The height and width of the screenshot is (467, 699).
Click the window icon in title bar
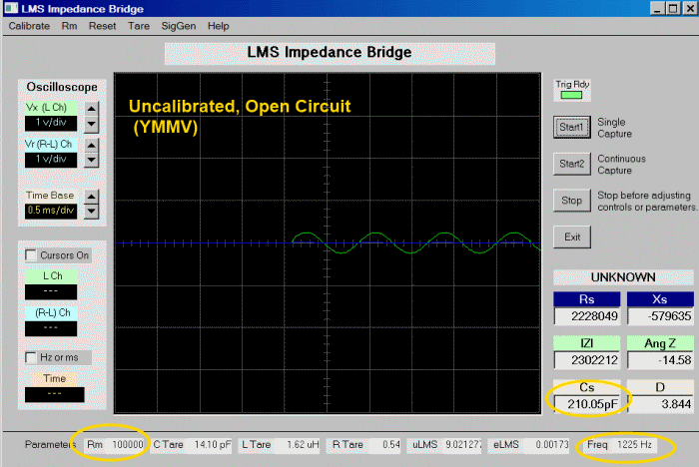pyautogui.click(x=11, y=8)
